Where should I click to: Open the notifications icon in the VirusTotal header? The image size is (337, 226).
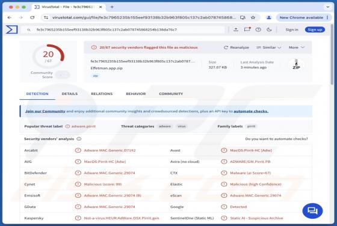click(x=247, y=29)
